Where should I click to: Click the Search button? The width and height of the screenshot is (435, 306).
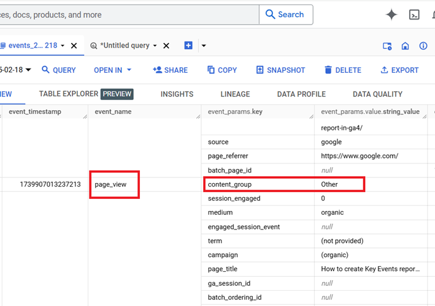point(286,15)
